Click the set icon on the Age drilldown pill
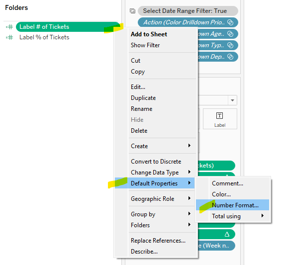This screenshot has height=265, width=283. (x=230, y=34)
